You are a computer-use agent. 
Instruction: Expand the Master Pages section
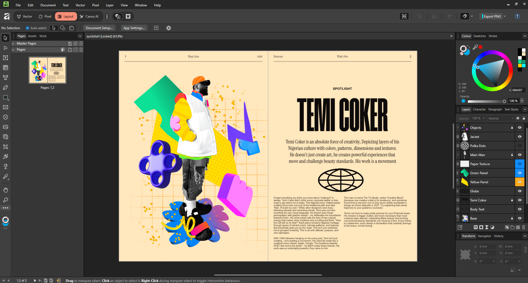tap(13, 43)
